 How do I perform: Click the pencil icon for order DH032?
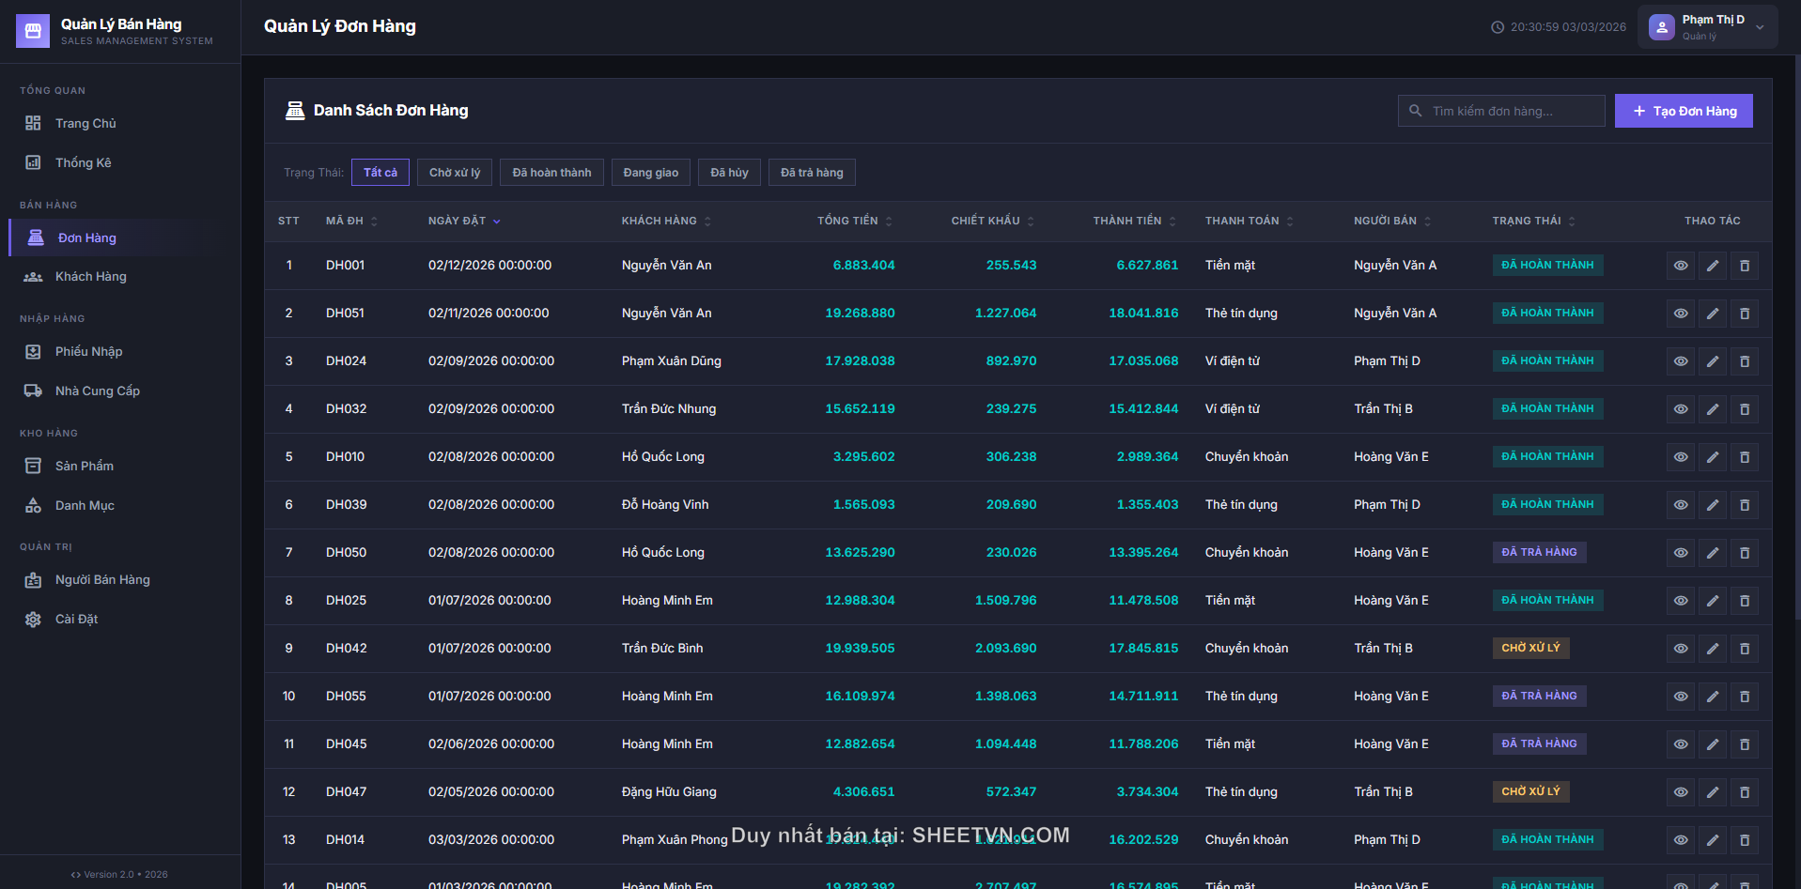pos(1712,409)
